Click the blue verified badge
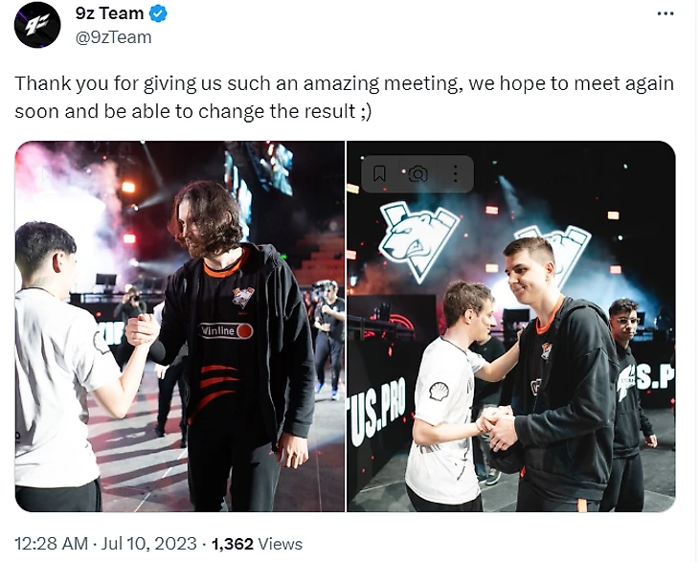This screenshot has width=699, height=562. pos(157,13)
